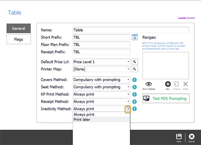Toggle Show Deleted eye icon
The image size is (201, 145).
pos(149,86)
